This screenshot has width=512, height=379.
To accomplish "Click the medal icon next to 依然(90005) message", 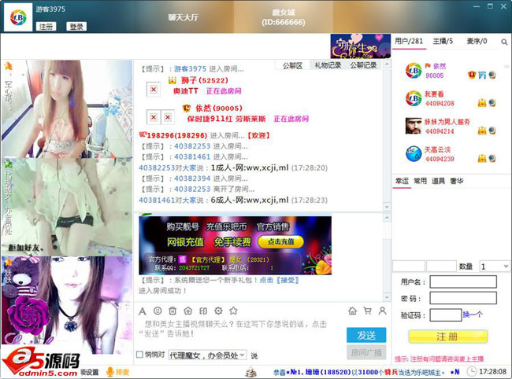I will pos(187,108).
